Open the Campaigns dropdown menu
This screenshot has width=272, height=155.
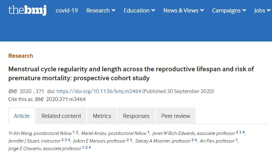coord(229,10)
